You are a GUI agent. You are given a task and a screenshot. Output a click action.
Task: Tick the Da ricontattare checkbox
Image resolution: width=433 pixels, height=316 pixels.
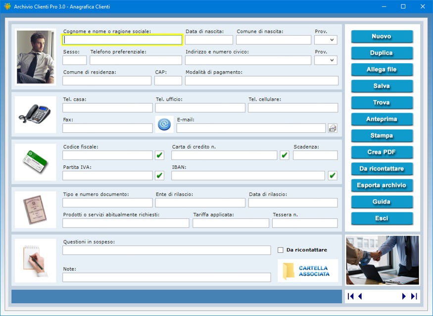pyautogui.click(x=281, y=250)
